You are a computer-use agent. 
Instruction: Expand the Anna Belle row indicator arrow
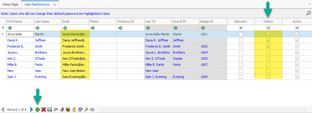coord(3,34)
